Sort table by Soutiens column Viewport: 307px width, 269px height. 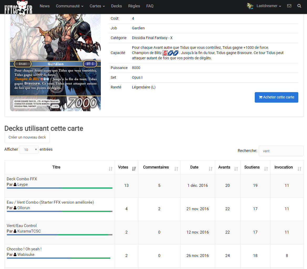click(255, 167)
